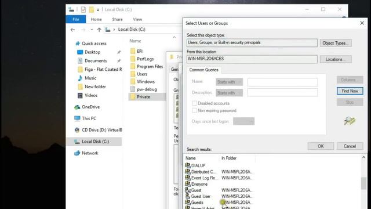The image size is (371, 209).
Task: Confirm selection with OK button
Action: coord(321,146)
